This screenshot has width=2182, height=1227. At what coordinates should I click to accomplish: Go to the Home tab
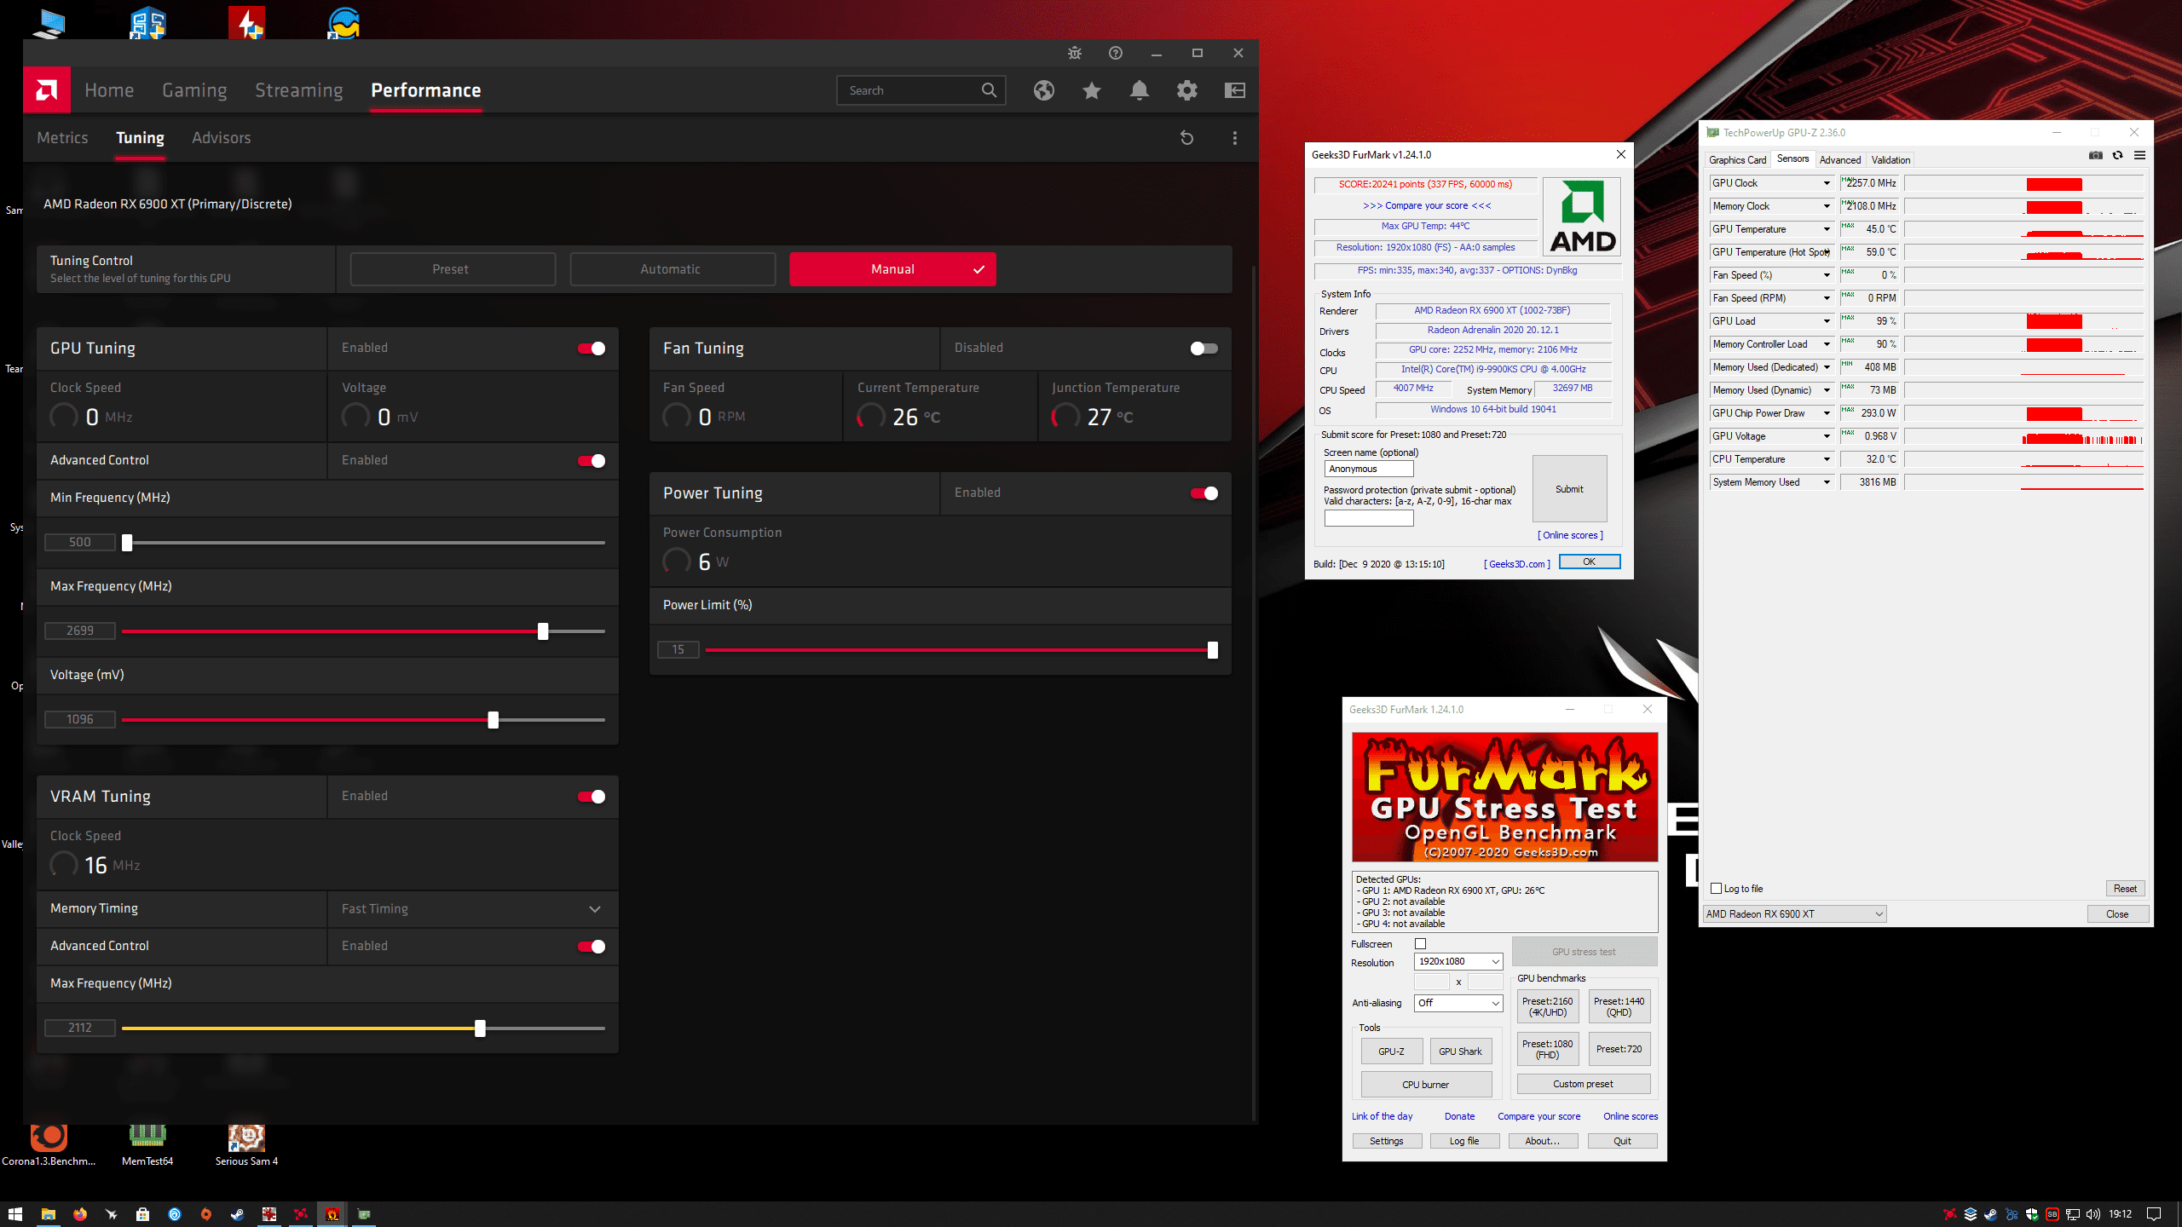pyautogui.click(x=109, y=90)
